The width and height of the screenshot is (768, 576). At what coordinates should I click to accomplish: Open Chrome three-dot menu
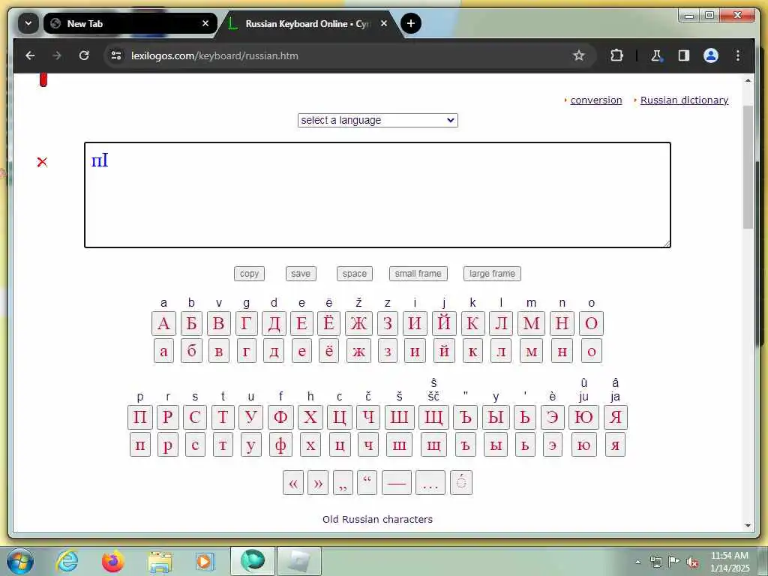pyautogui.click(x=738, y=55)
